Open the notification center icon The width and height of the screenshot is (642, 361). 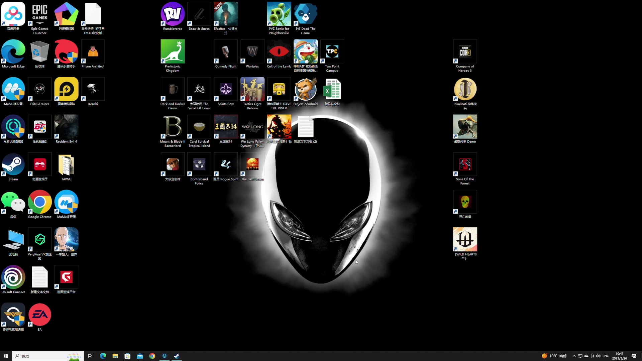click(634, 356)
